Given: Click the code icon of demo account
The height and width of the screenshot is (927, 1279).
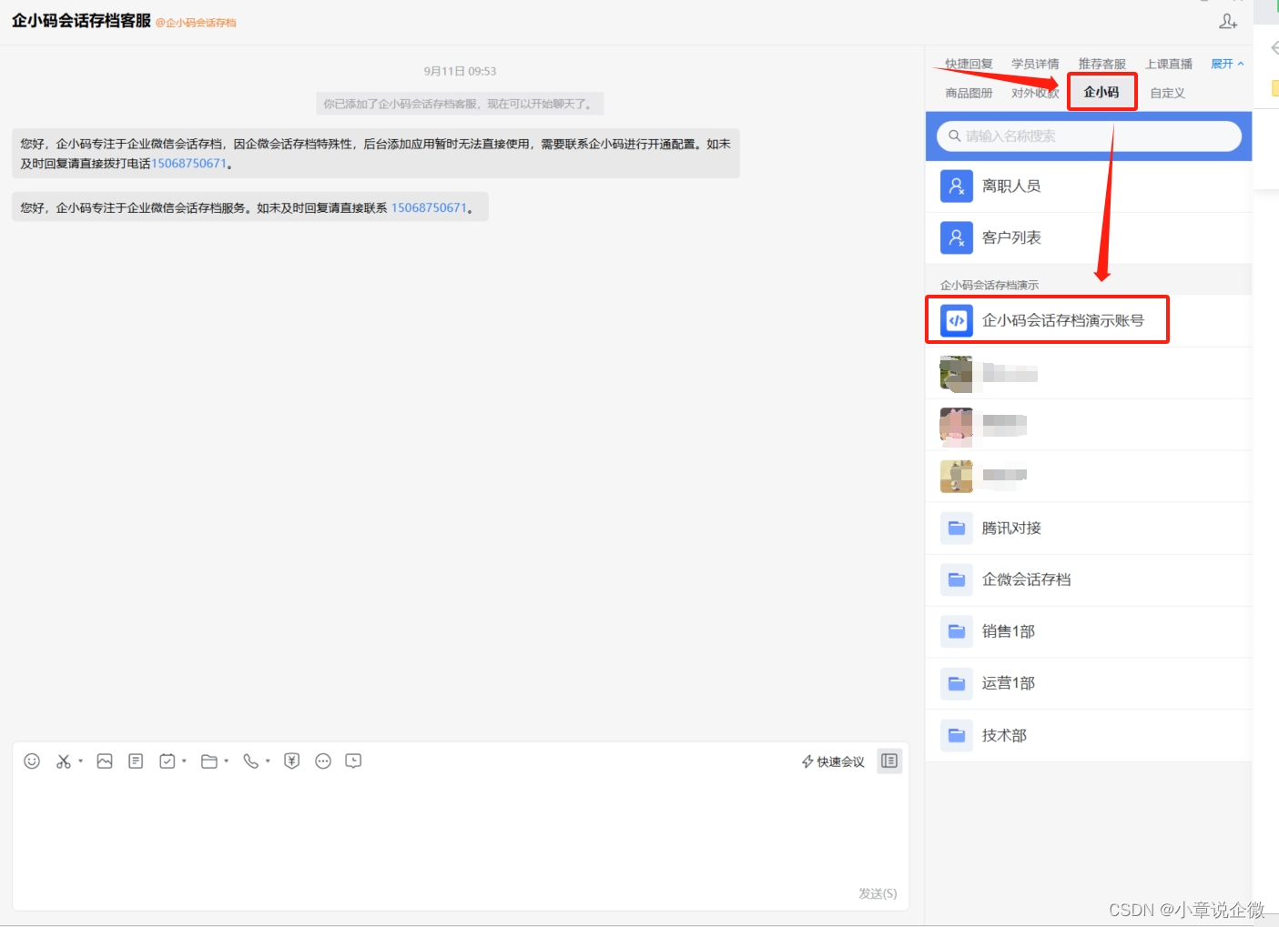Looking at the screenshot, I should pyautogui.click(x=956, y=320).
